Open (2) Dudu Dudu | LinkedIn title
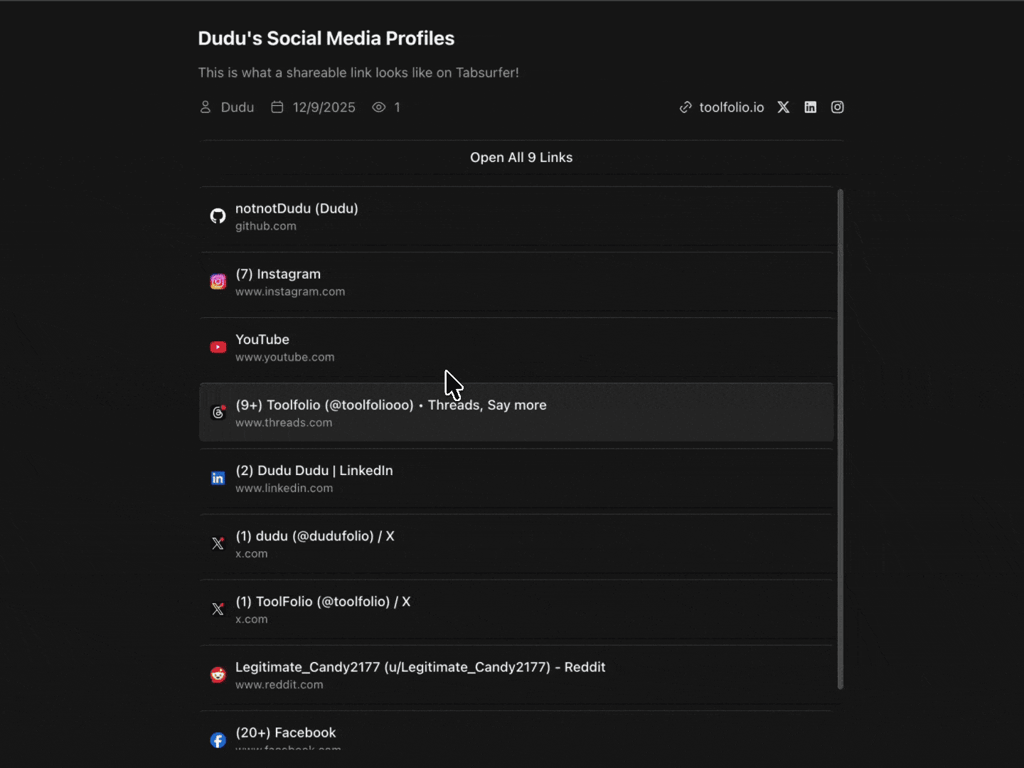Image resolution: width=1024 pixels, height=768 pixels. click(314, 471)
